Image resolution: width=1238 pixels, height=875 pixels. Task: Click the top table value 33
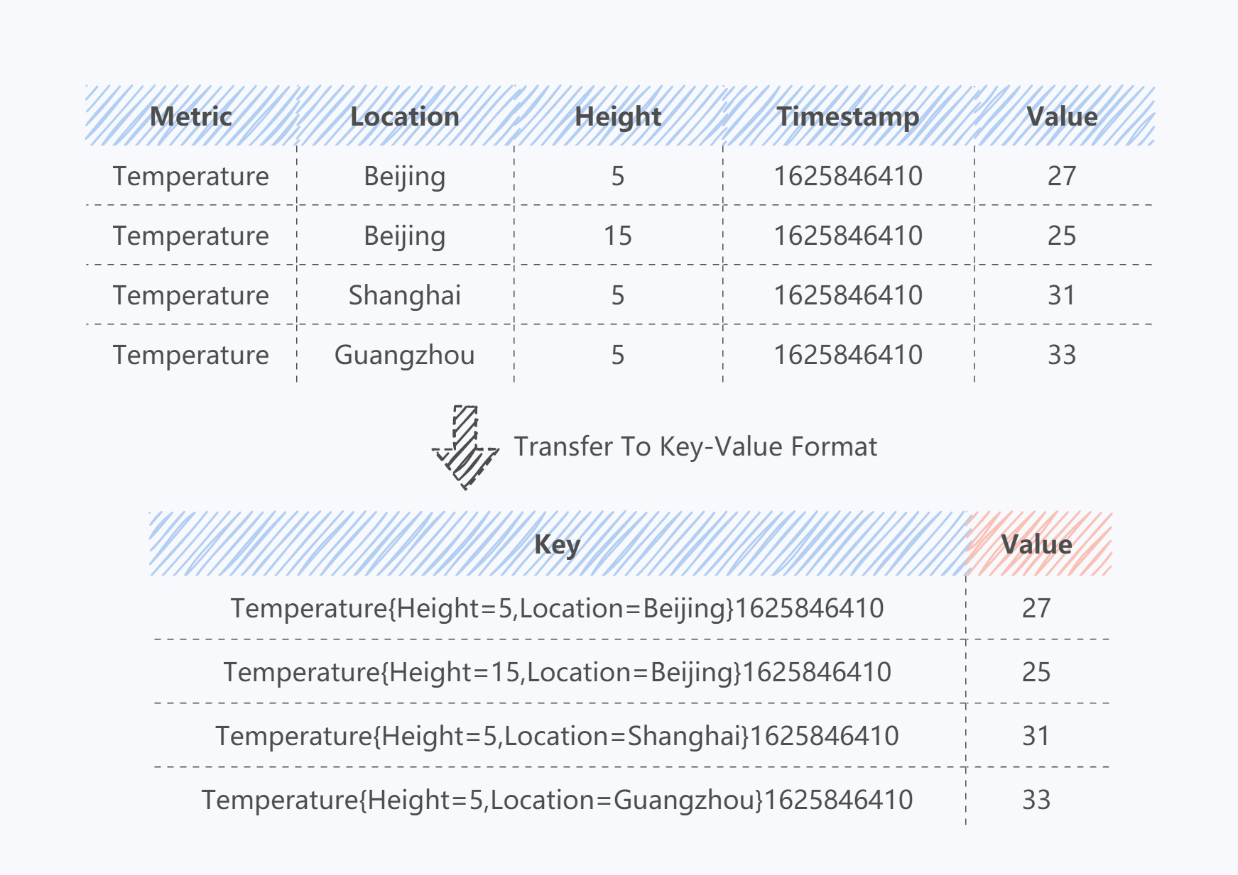coord(1062,355)
